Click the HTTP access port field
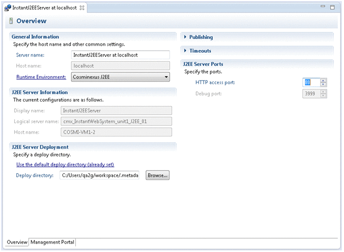The width and height of the screenshot is (344, 252). click(311, 83)
